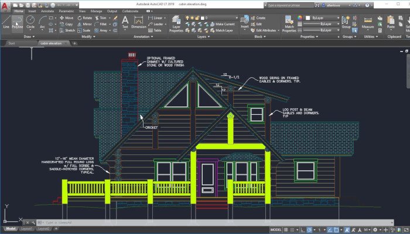Viewport: 410px width, 234px height.
Task: Insert text with the Text tool
Action: 125,22
